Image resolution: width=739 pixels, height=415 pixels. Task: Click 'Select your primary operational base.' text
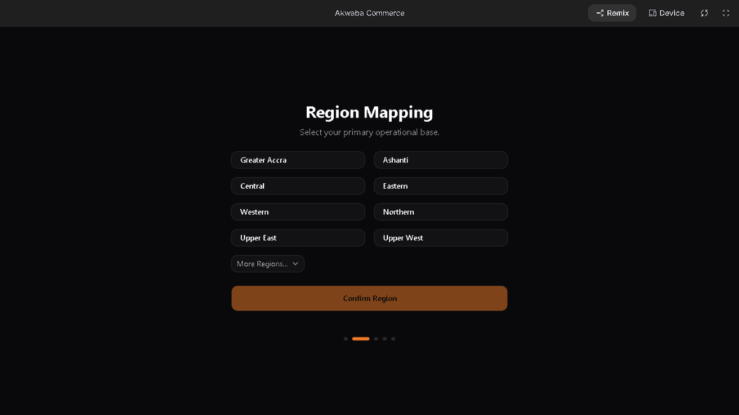point(369,132)
